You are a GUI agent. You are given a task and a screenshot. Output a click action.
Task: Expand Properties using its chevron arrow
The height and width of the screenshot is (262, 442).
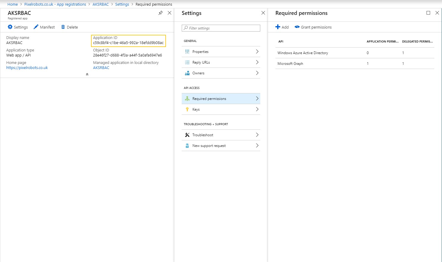click(257, 52)
